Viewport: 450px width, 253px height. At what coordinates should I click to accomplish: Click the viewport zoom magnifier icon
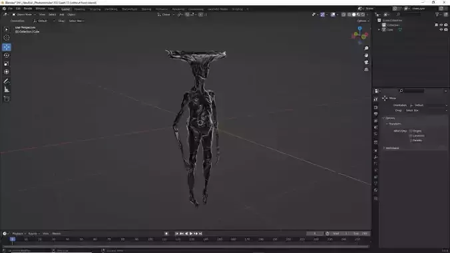[366, 48]
